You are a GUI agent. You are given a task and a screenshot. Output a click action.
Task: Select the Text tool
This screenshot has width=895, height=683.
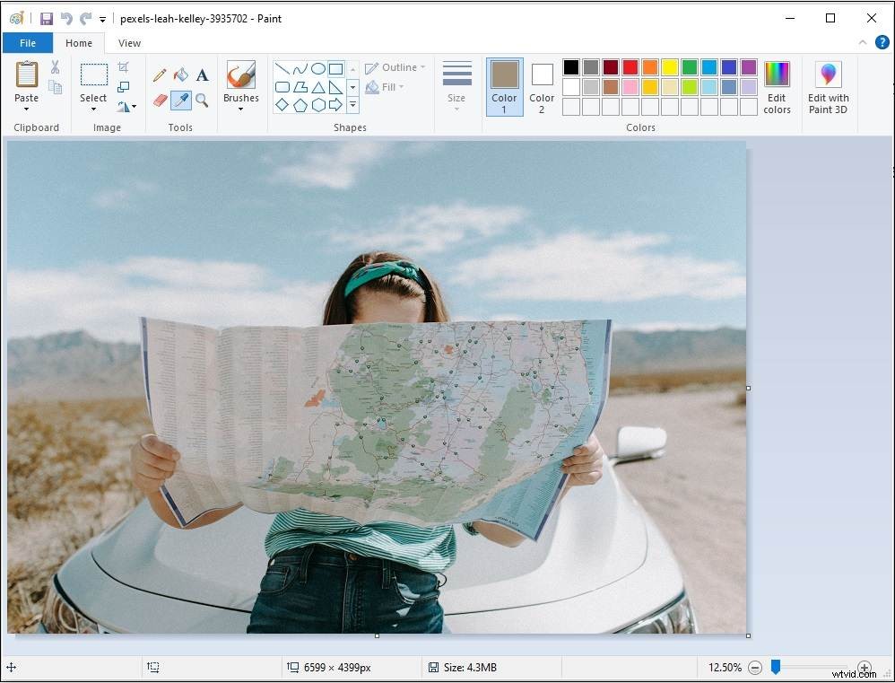[201, 74]
